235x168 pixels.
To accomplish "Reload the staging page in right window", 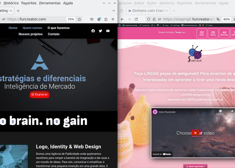I will [x=136, y=19].
